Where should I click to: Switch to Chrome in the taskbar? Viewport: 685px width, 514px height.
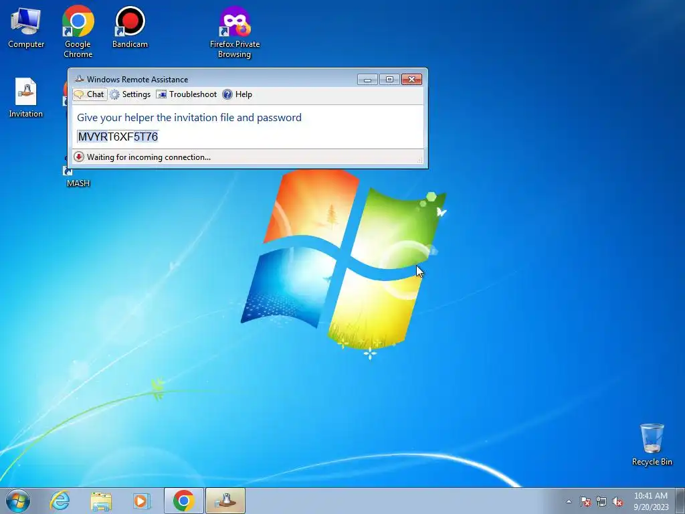click(183, 501)
